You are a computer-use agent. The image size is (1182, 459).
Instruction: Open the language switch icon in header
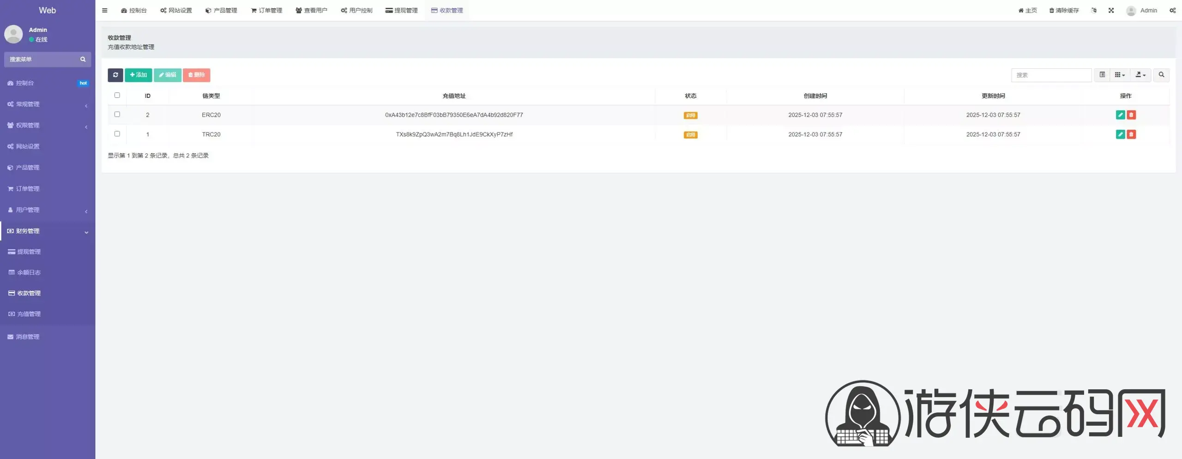(1093, 10)
